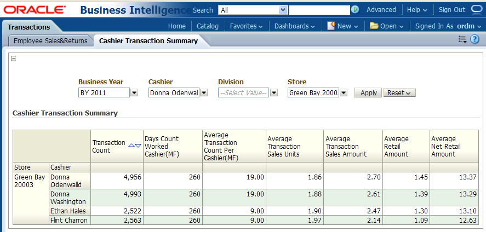Switch to Employee Sales&Returns tab

[x=50, y=41]
